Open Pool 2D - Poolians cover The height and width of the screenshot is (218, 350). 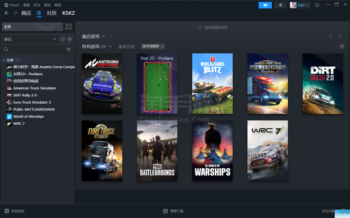[157, 84]
